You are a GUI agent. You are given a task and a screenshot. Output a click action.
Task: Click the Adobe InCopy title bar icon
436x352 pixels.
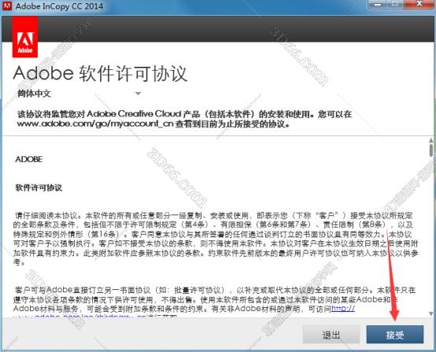point(7,5)
